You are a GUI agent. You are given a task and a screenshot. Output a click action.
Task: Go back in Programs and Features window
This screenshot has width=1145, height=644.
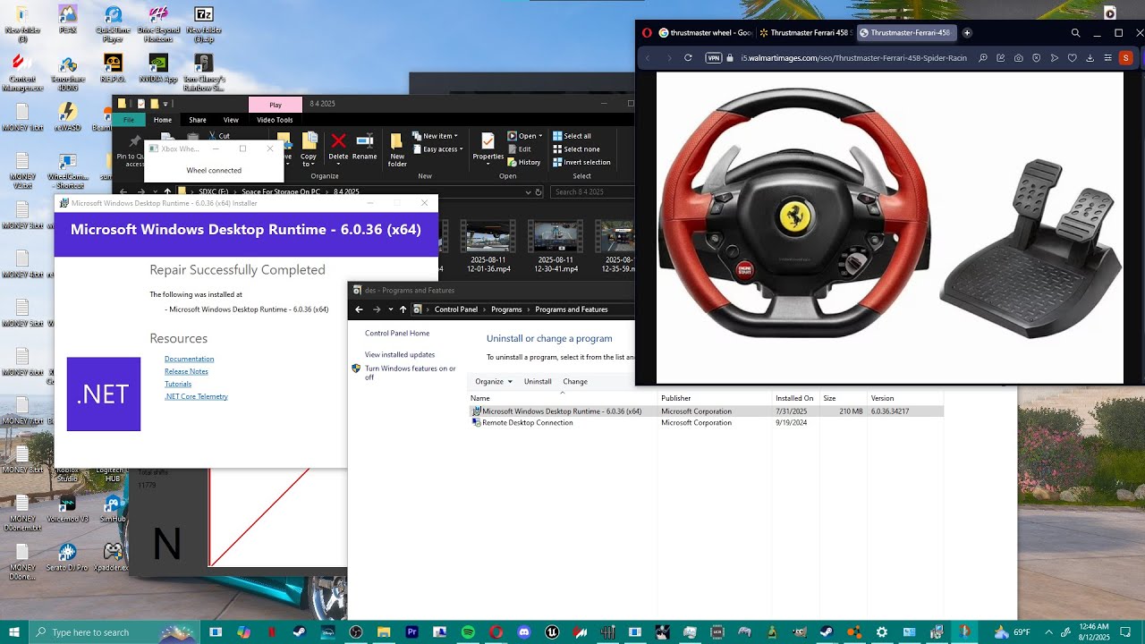tap(359, 309)
